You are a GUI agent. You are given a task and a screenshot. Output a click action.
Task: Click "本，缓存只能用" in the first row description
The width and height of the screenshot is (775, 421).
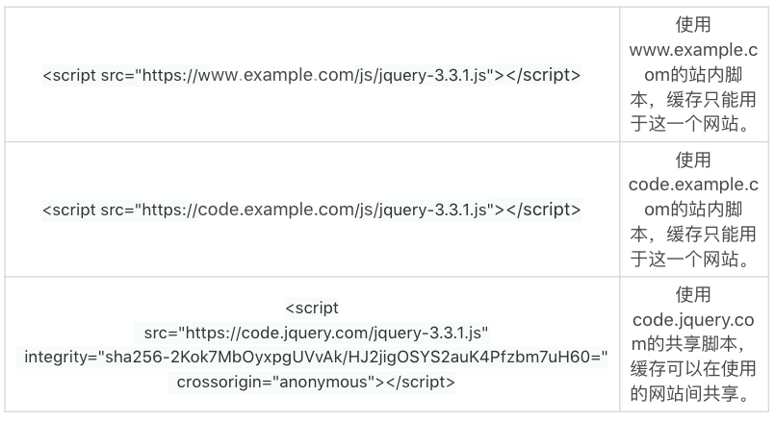click(692, 99)
